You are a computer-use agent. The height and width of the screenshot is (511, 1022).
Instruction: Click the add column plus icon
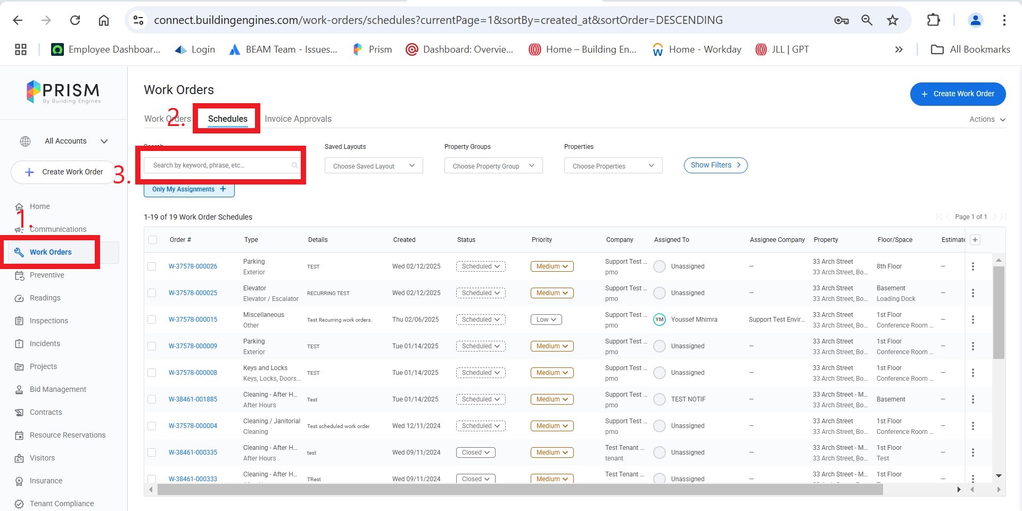(975, 240)
